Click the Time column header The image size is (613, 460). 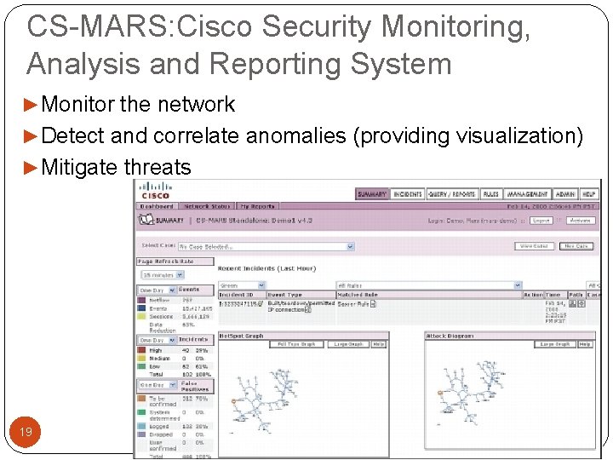[555, 295]
